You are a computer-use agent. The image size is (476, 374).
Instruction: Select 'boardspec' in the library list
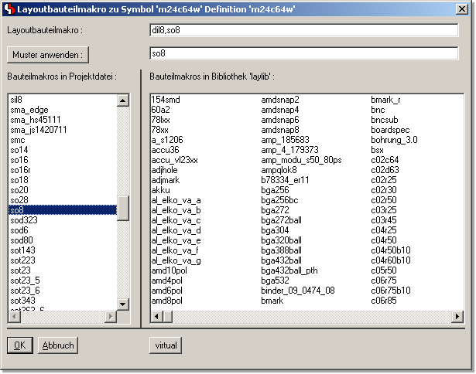(389, 130)
